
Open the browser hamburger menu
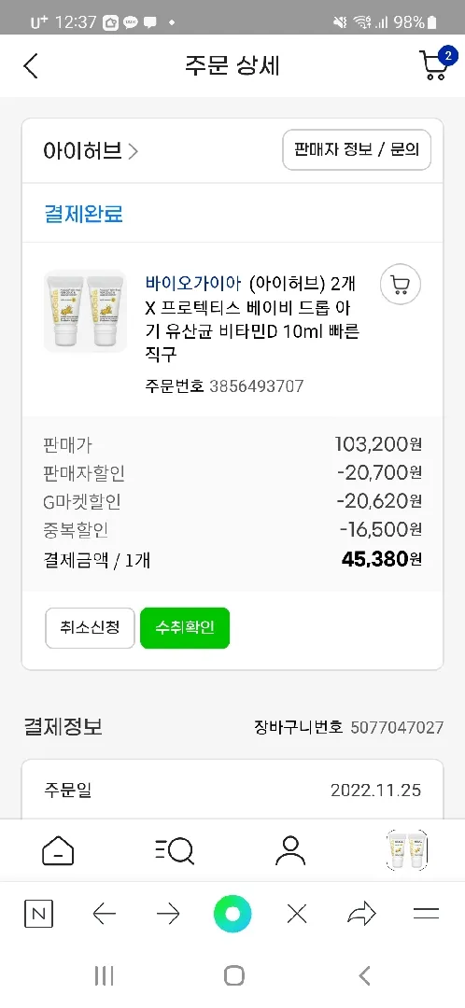pos(426,914)
